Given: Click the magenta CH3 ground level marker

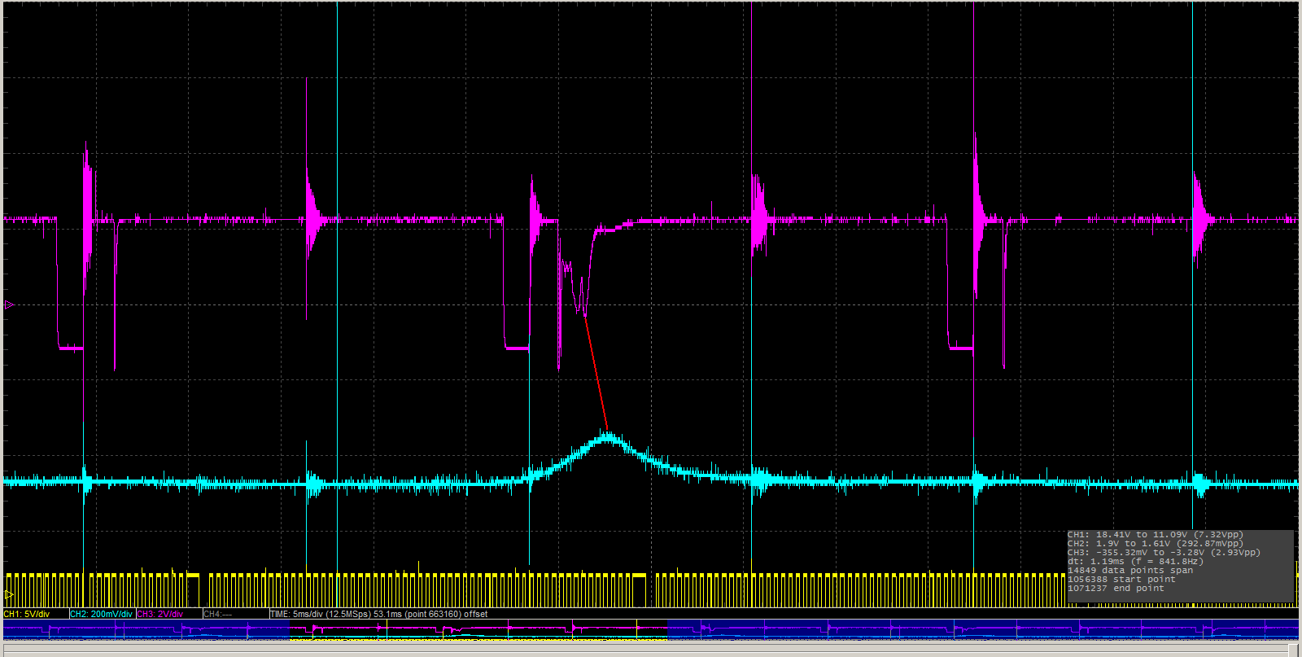Looking at the screenshot, I should [x=9, y=305].
